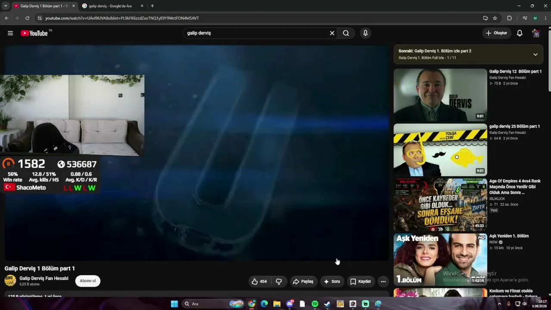Open the Chrome extensions puzzle icon
Image resolution: width=551 pixels, height=310 pixels.
pos(510,18)
